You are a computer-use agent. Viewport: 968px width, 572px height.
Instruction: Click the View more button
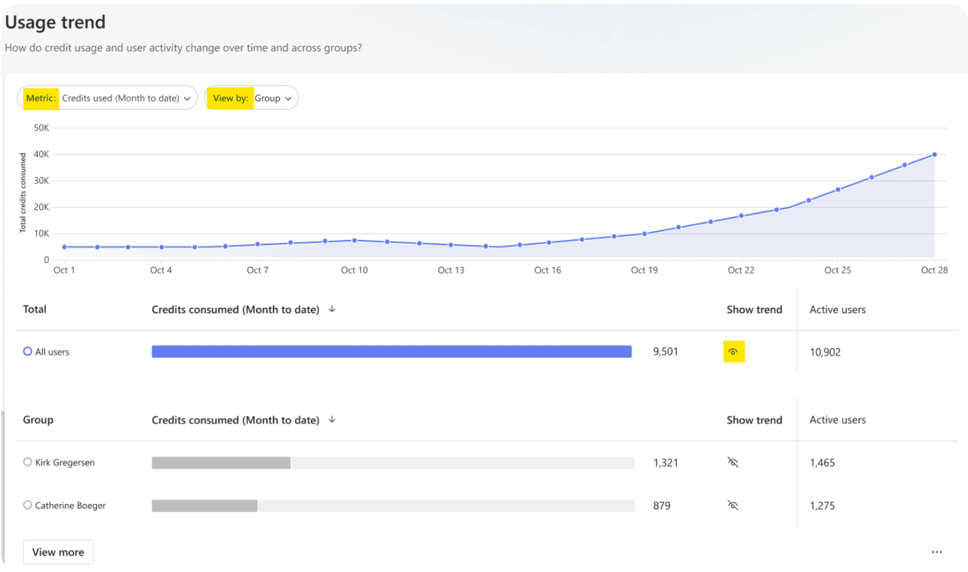pos(58,552)
